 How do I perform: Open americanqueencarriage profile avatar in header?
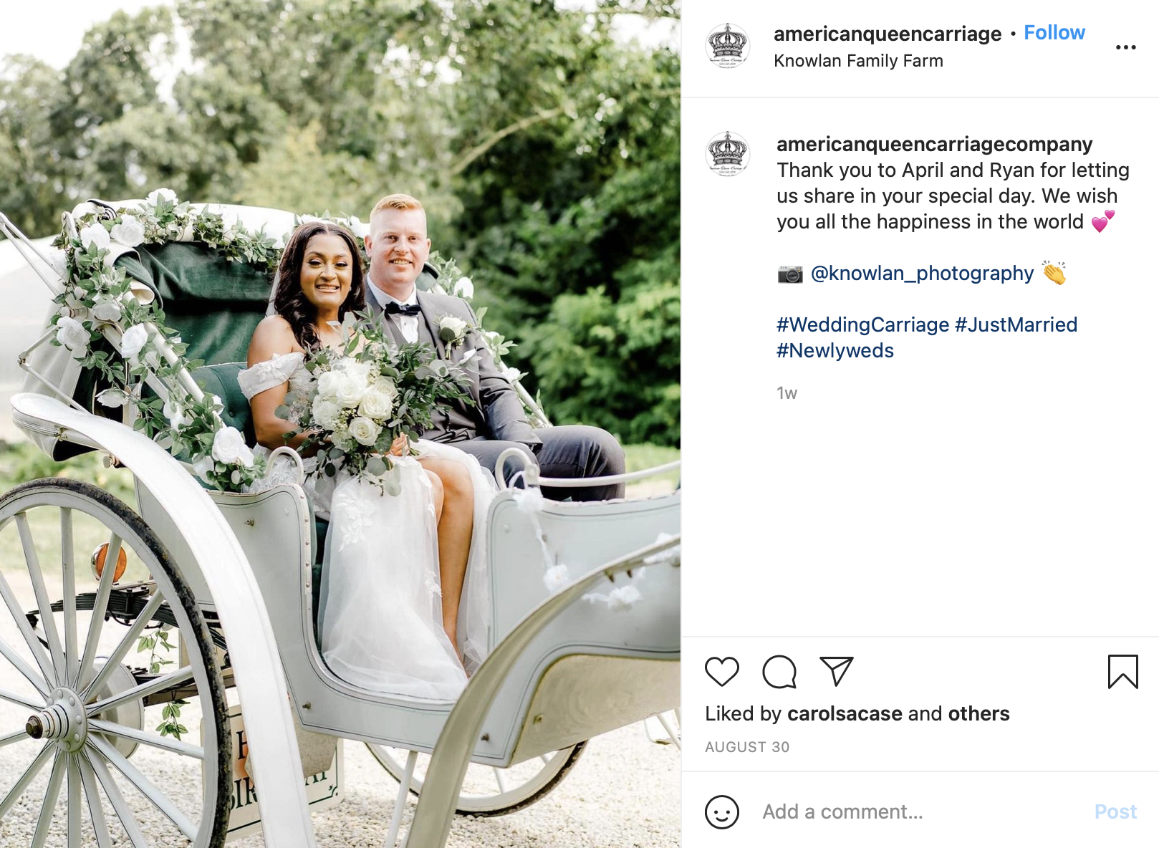click(x=728, y=46)
